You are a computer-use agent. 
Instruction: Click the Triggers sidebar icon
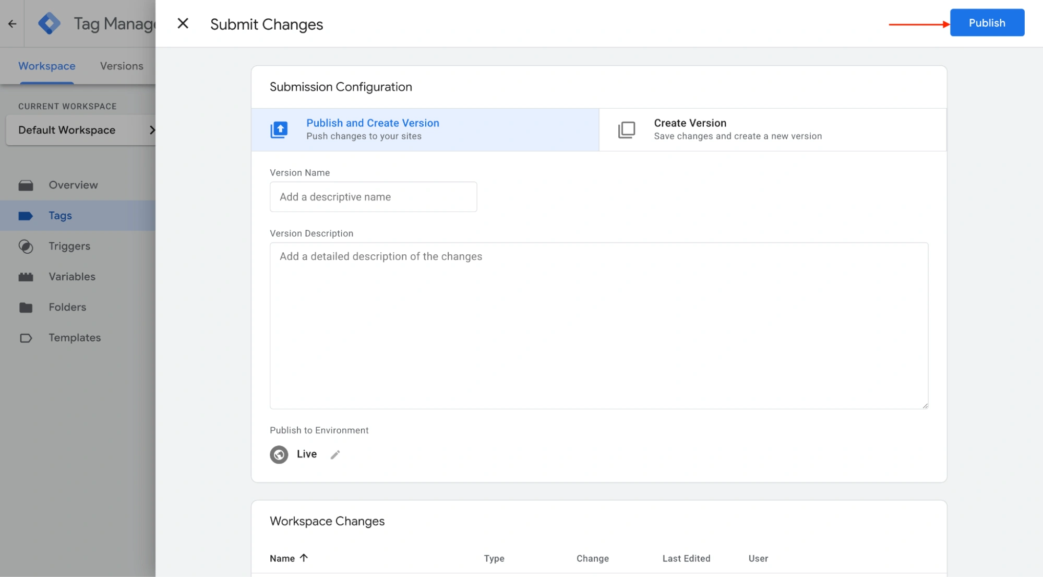click(x=26, y=246)
